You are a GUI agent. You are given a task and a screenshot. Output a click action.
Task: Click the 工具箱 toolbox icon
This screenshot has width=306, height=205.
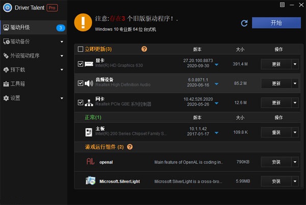point(6,84)
